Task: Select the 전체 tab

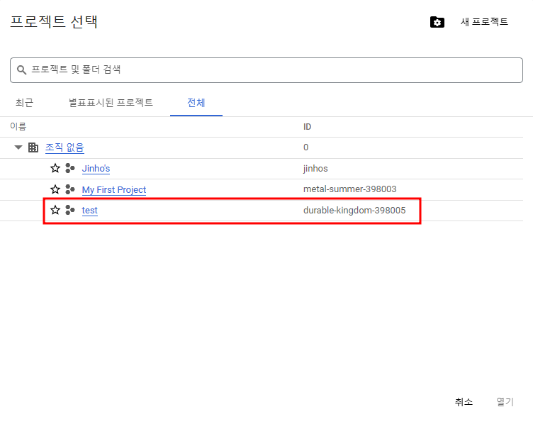Action: point(196,103)
